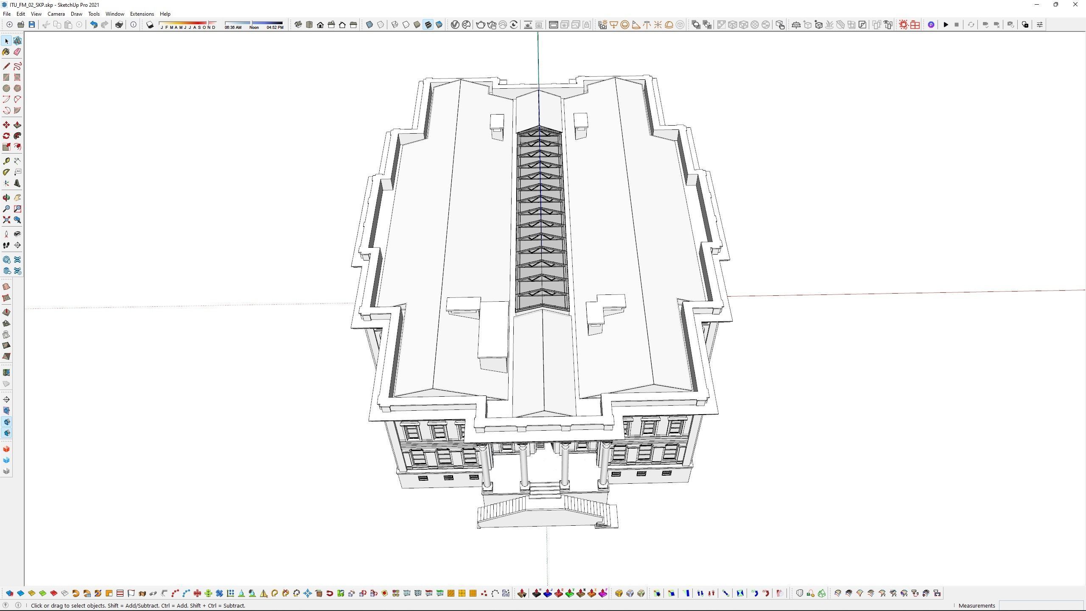Open the File menu

point(7,14)
